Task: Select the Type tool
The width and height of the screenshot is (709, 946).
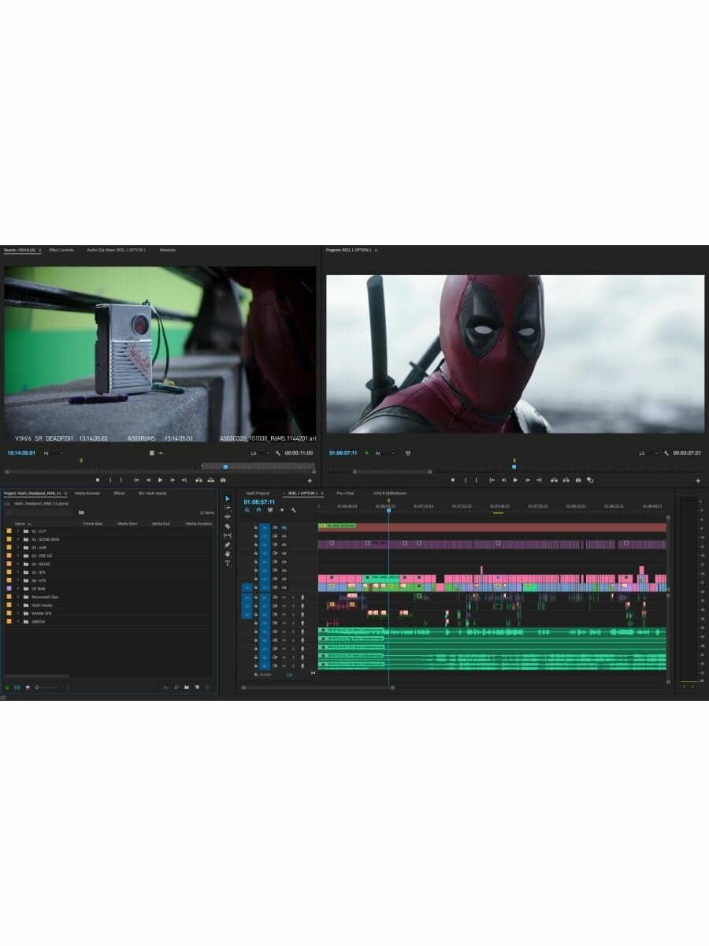Action: (228, 563)
